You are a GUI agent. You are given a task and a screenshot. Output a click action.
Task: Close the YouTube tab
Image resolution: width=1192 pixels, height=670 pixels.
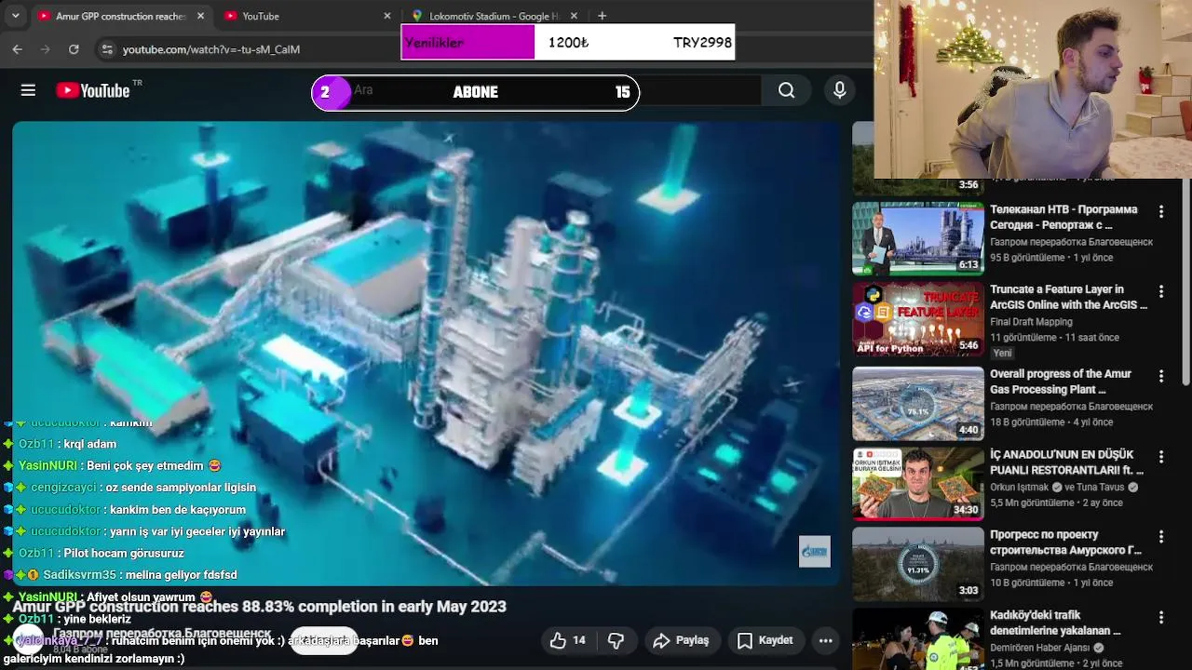[x=387, y=16]
